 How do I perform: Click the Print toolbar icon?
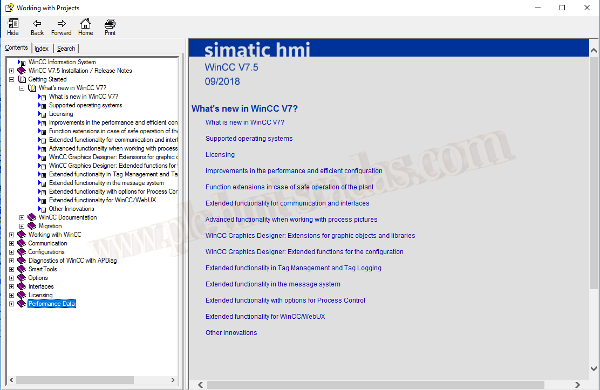pos(110,24)
